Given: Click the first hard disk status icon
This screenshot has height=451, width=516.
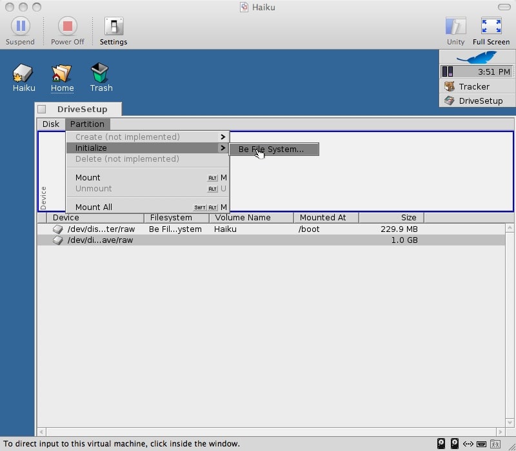Looking at the screenshot, I should 441,444.
